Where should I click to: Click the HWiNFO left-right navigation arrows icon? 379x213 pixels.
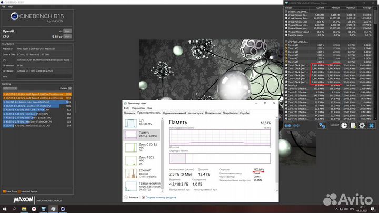click(x=289, y=126)
